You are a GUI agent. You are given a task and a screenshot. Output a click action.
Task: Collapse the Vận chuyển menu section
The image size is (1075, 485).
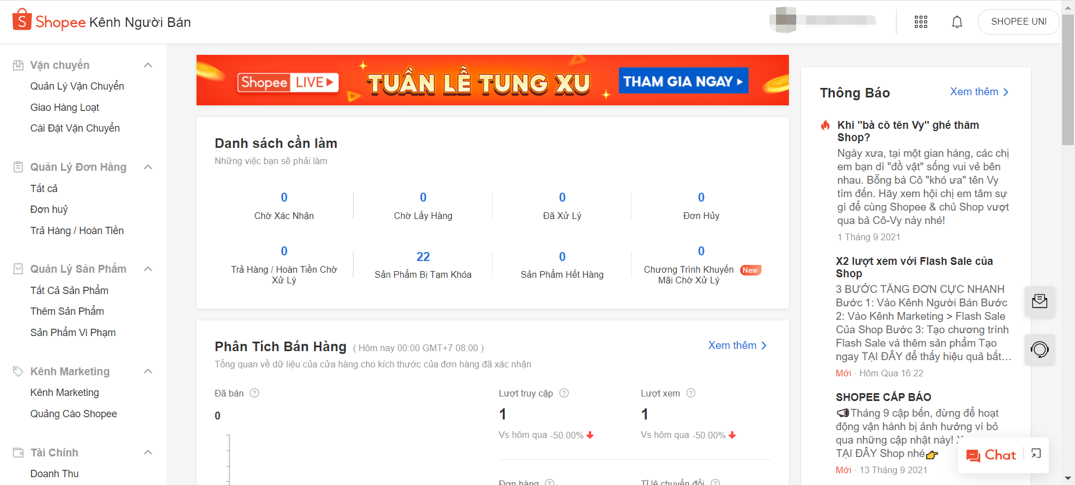pyautogui.click(x=148, y=65)
